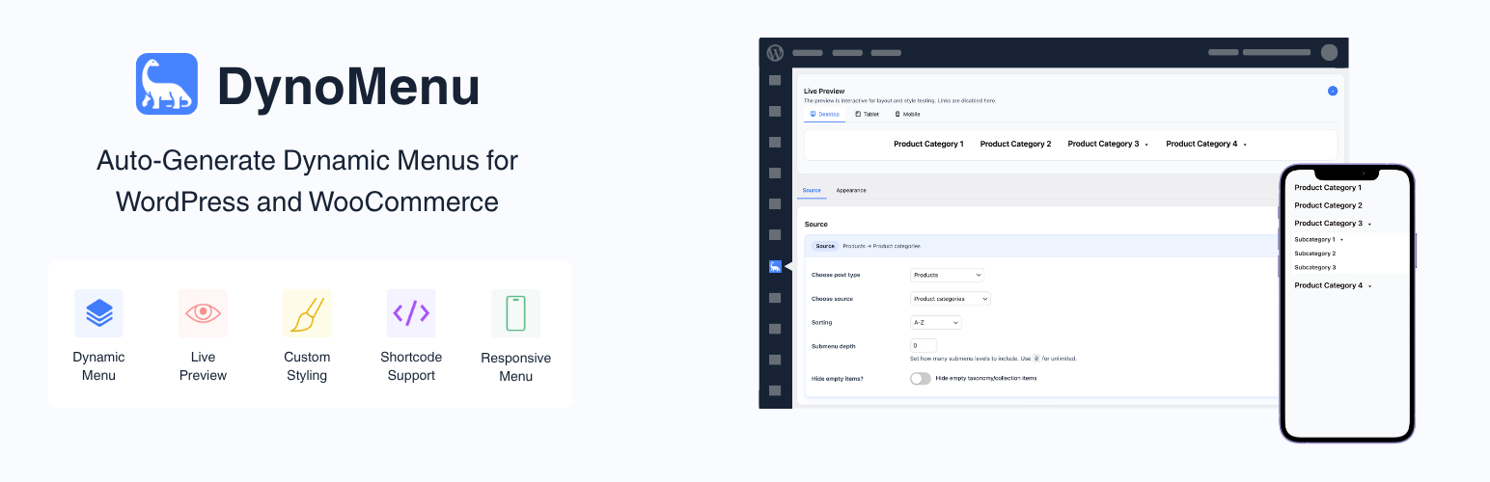The image size is (1490, 482).
Task: Select Product Category 1 in desktop preview
Action: pos(928,144)
